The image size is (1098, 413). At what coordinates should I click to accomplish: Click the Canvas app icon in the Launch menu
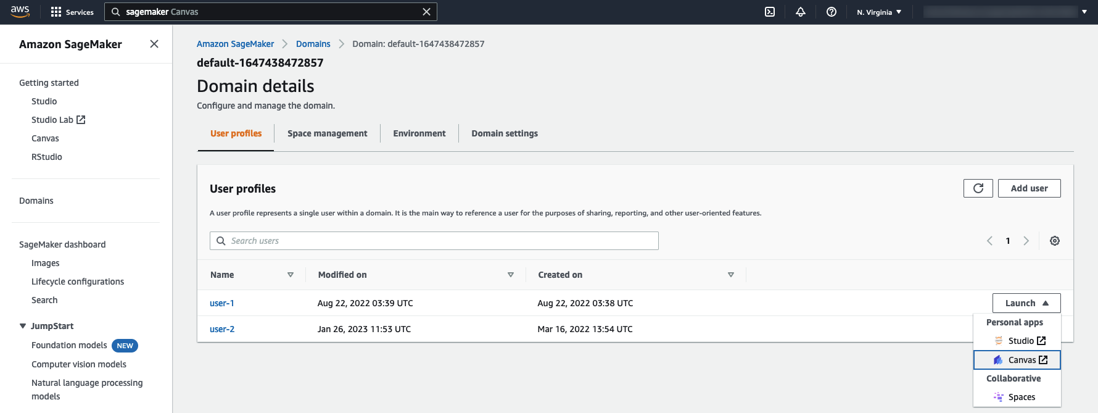998,360
